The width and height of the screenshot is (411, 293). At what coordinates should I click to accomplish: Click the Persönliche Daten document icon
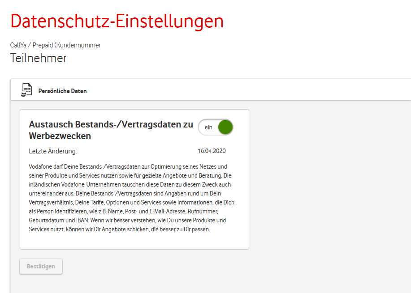[26, 90]
